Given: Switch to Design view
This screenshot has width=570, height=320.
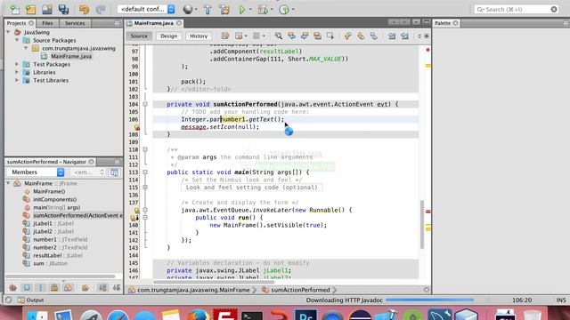Looking at the screenshot, I should click(168, 36).
